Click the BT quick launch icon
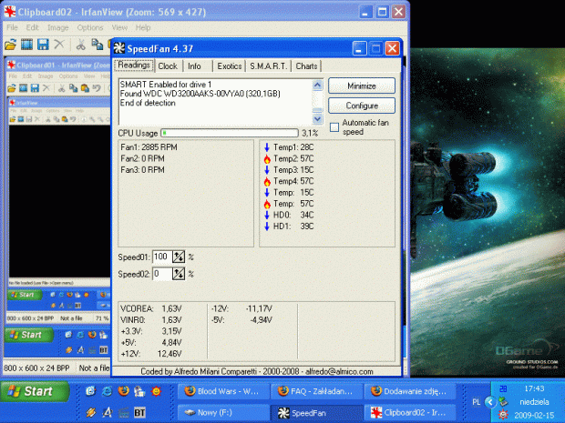This screenshot has height=423, width=565. (139, 412)
